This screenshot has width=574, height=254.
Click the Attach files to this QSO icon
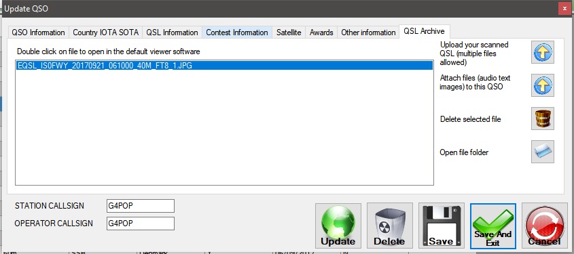click(543, 85)
